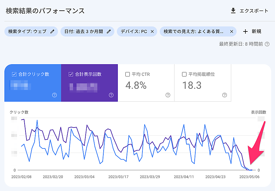Edit the 日付: 過去 3 か月間 pencil icon
Viewport: 275px width, 191px height.
coord(109,31)
